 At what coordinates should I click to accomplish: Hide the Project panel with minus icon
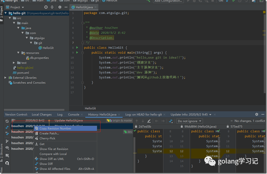[66, 7]
